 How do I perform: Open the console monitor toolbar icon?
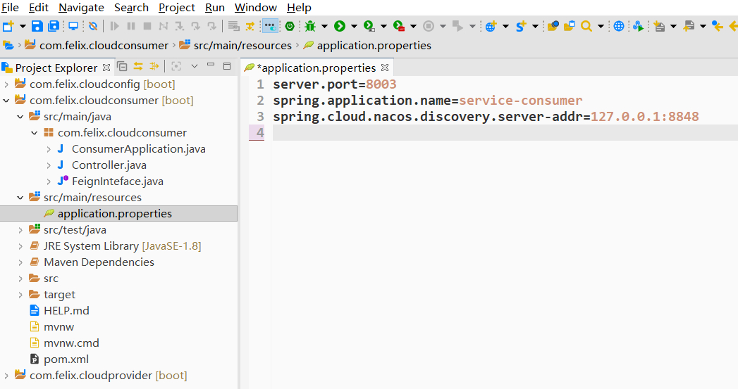click(73, 26)
